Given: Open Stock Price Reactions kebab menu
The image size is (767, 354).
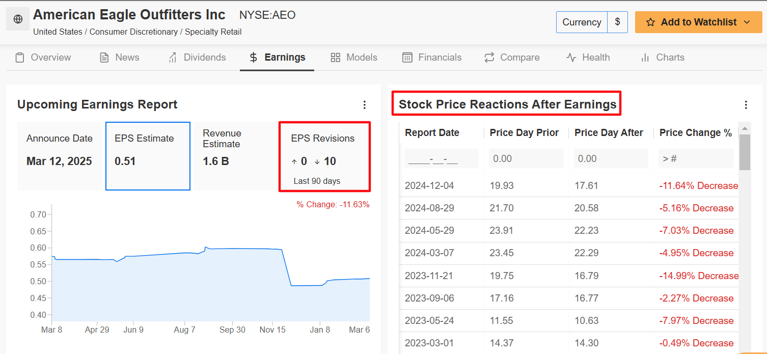Looking at the screenshot, I should click(746, 105).
